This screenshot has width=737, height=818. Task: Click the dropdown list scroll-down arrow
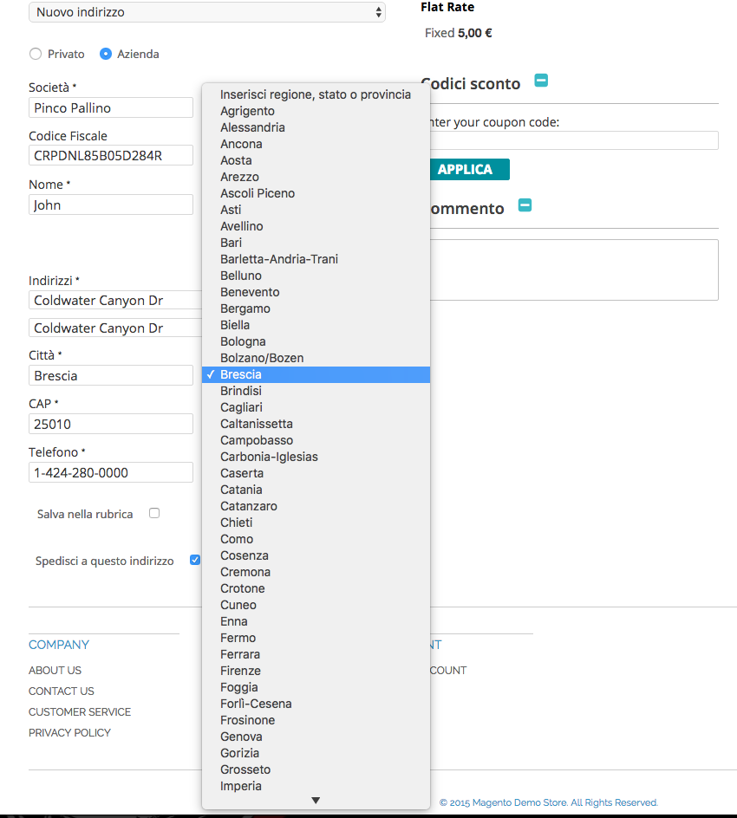tap(316, 801)
